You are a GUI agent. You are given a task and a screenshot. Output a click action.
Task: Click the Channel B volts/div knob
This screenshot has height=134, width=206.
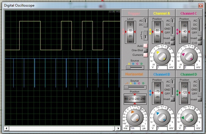(162, 118)
